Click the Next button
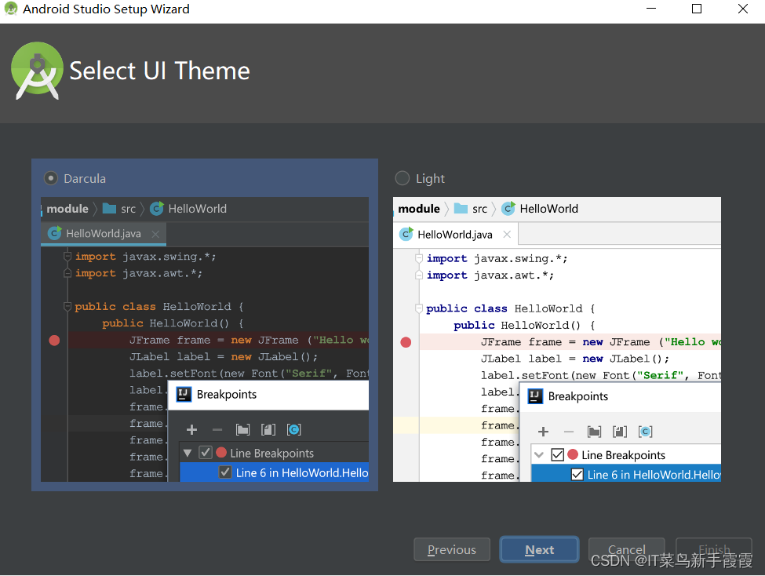Viewport: 765px width, 576px height. pyautogui.click(x=539, y=549)
